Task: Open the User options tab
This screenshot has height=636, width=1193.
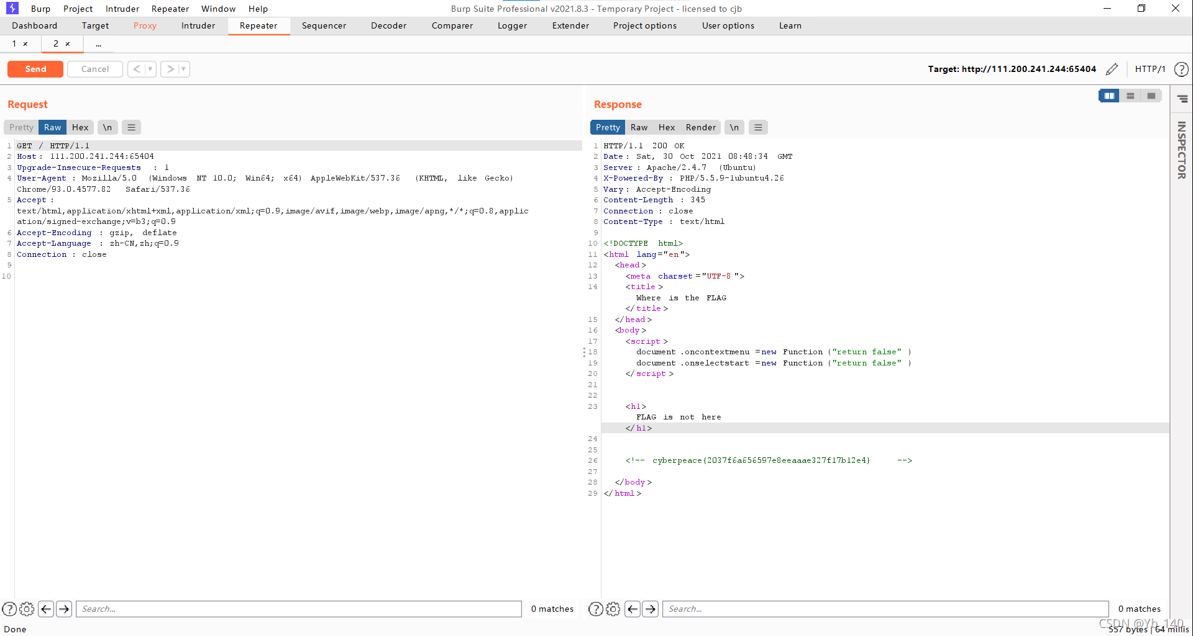Action: pyautogui.click(x=728, y=25)
